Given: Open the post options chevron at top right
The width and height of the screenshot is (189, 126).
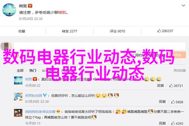Looking at the screenshot, I should point(183,5).
